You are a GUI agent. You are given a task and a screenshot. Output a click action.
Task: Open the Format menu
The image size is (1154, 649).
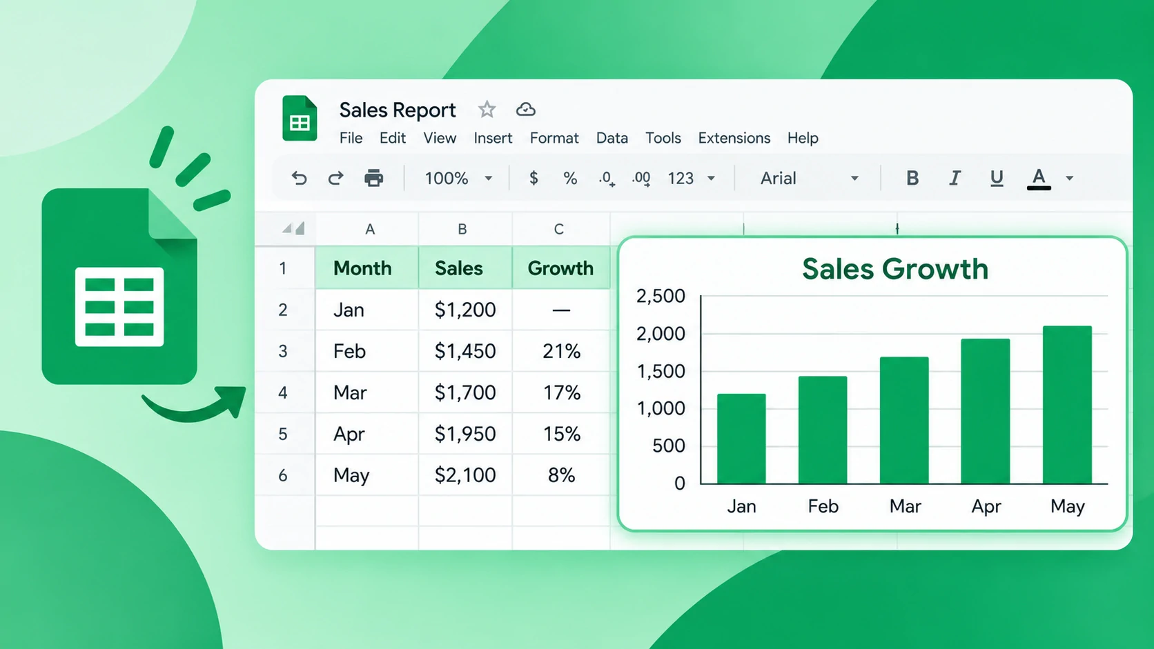(x=554, y=138)
